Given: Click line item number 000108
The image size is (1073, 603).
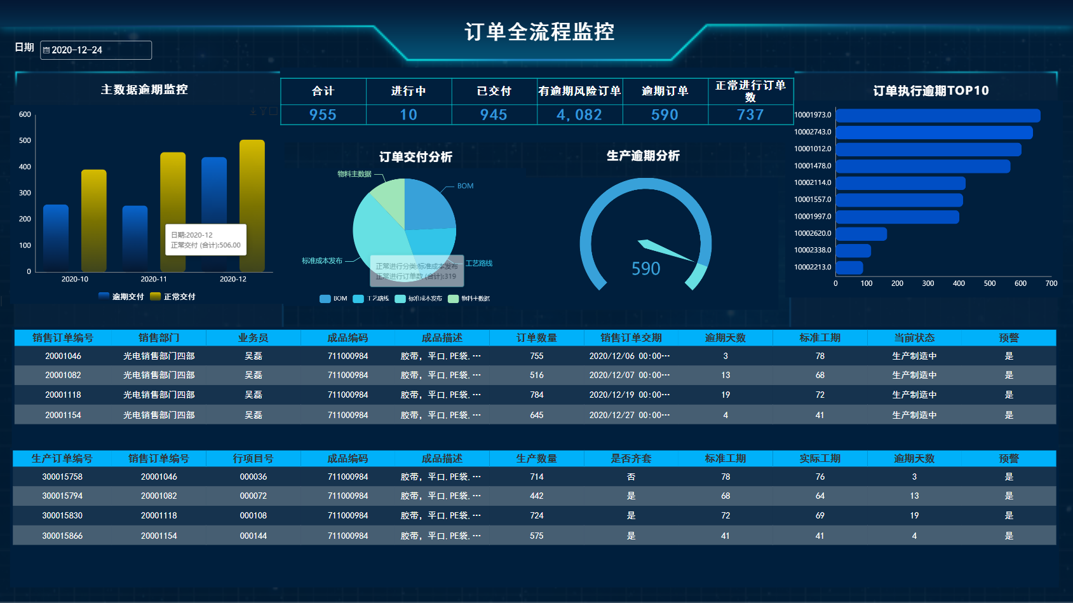Looking at the screenshot, I should (x=253, y=516).
